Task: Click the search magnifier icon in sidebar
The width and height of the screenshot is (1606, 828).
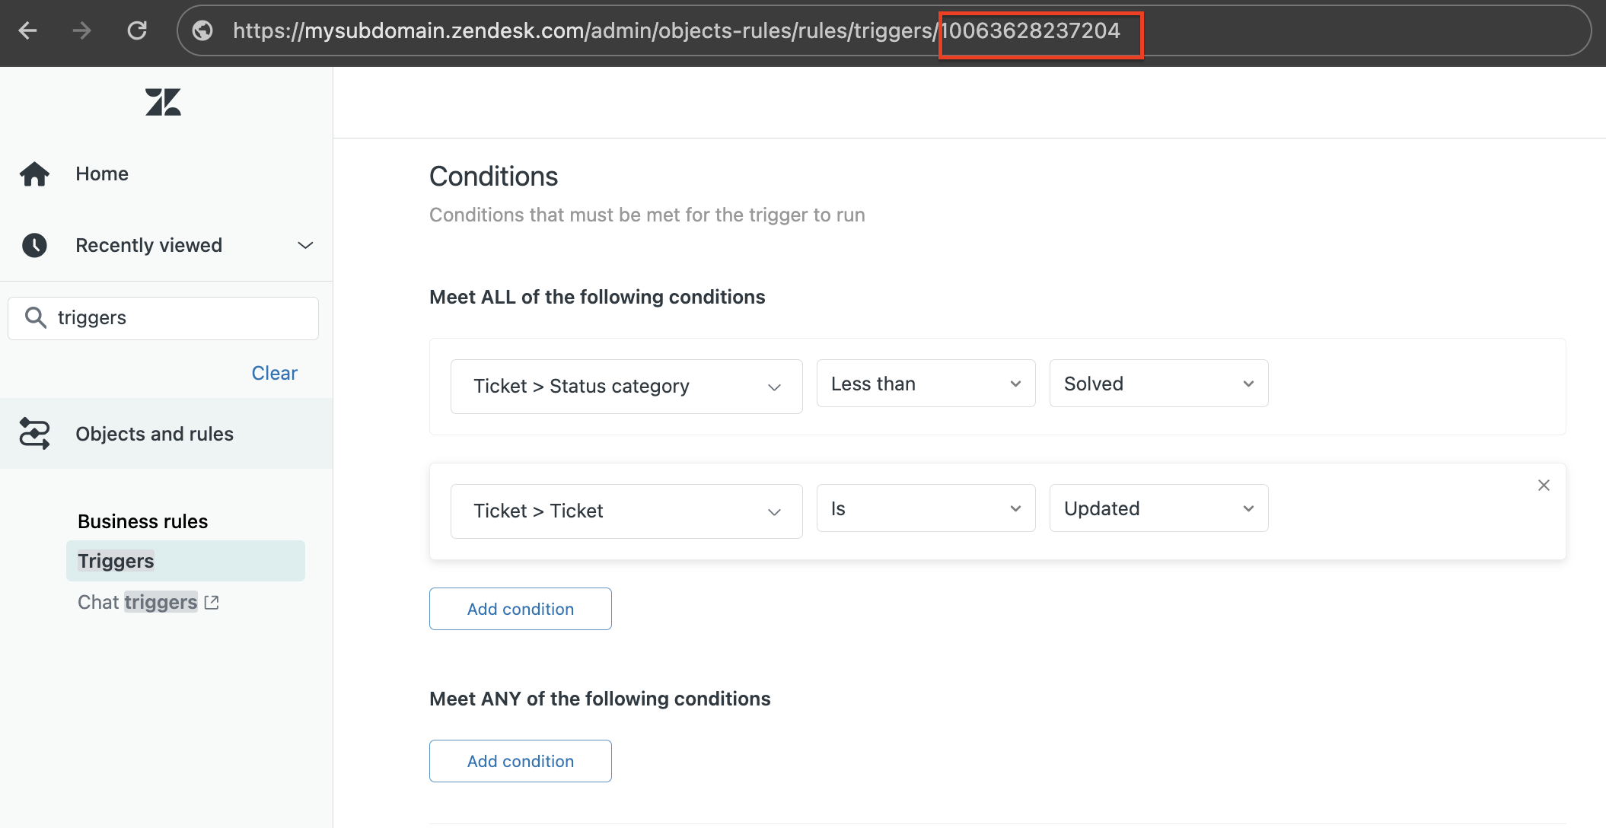Action: 37,317
